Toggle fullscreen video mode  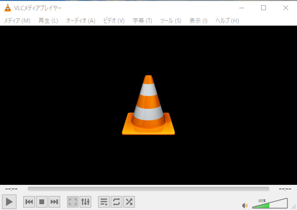tap(73, 202)
